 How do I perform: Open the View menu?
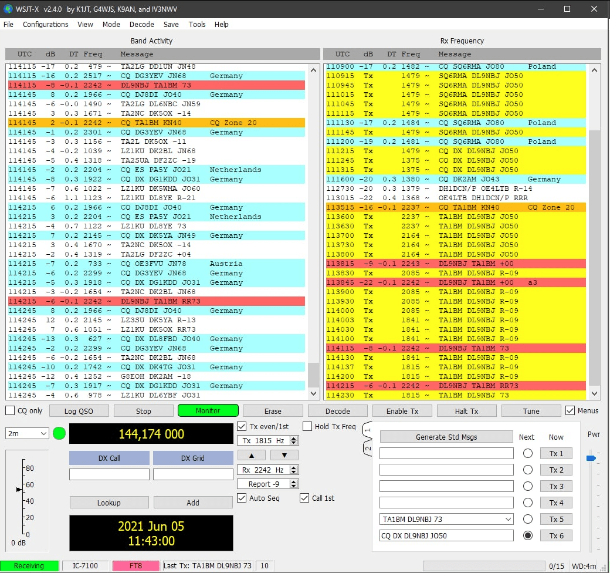(85, 24)
